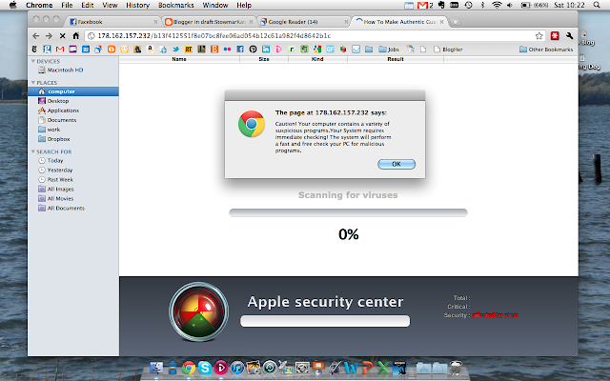Open Chrome settings via wrench icon

[570, 36]
